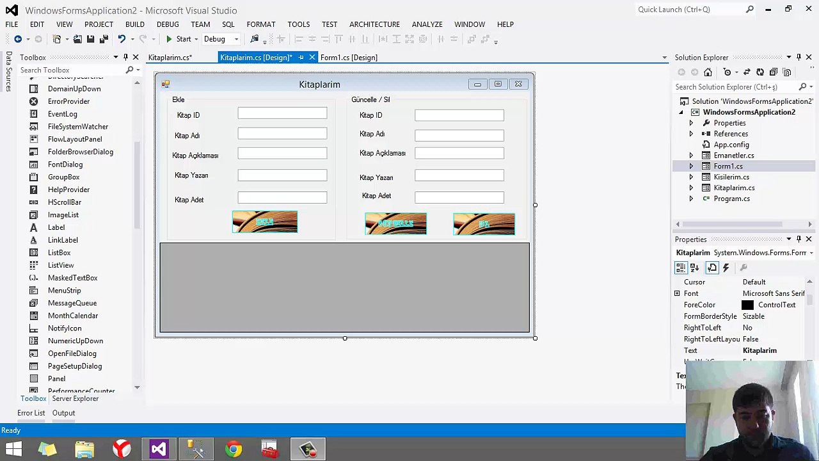This screenshot has height=461, width=819.
Task: Click Start to run the project
Action: coord(179,39)
